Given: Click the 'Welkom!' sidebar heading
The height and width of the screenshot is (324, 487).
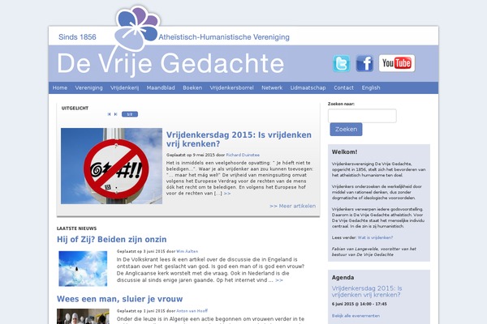Looking at the screenshot, I should click(344, 152).
